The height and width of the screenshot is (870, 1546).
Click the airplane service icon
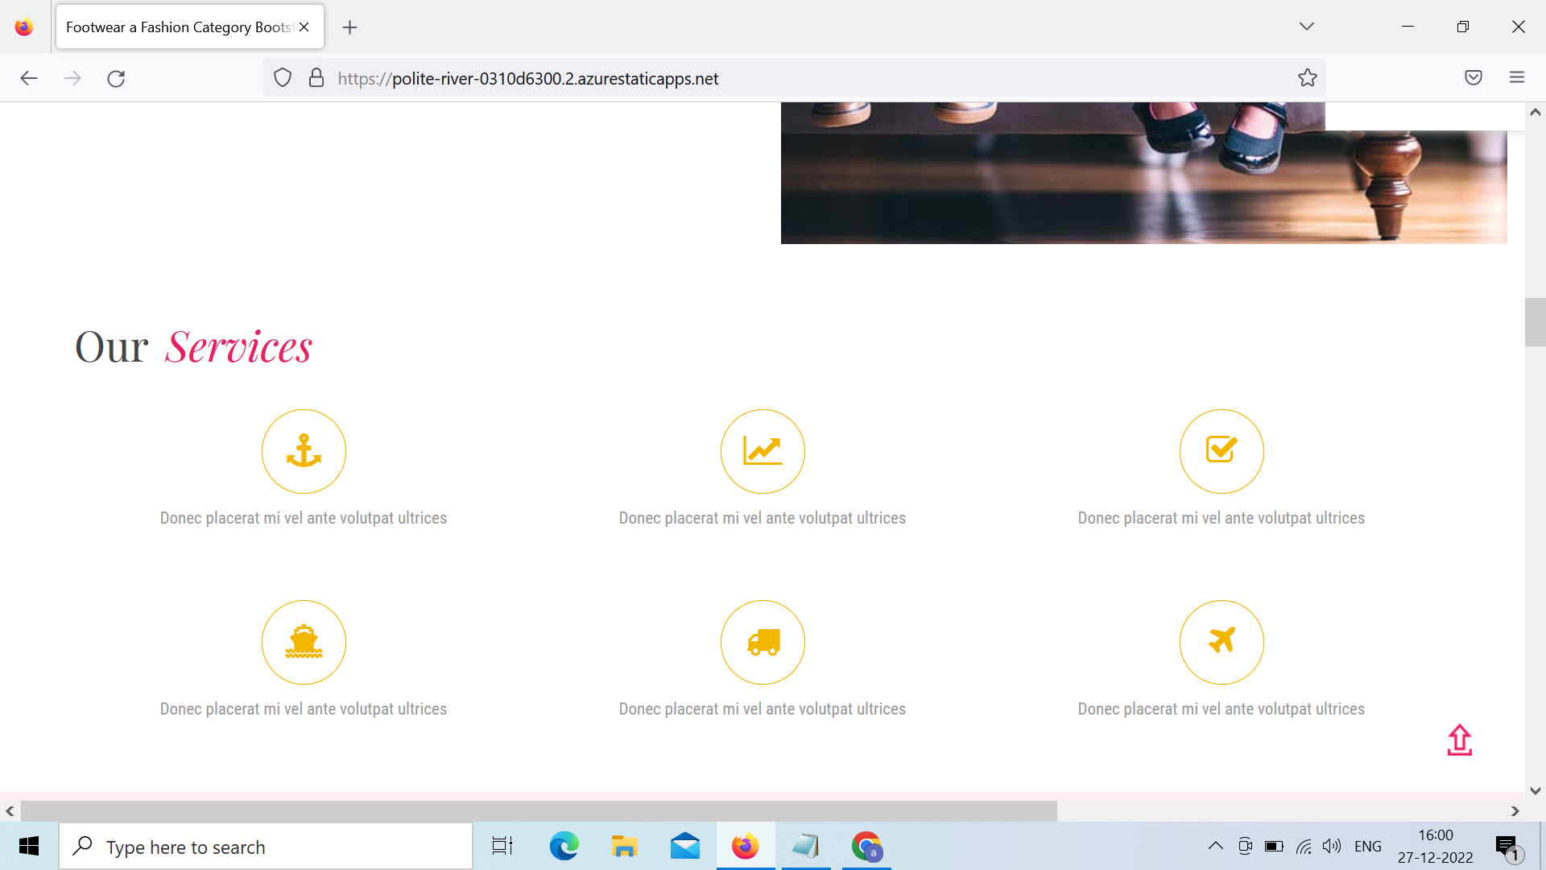(x=1222, y=642)
